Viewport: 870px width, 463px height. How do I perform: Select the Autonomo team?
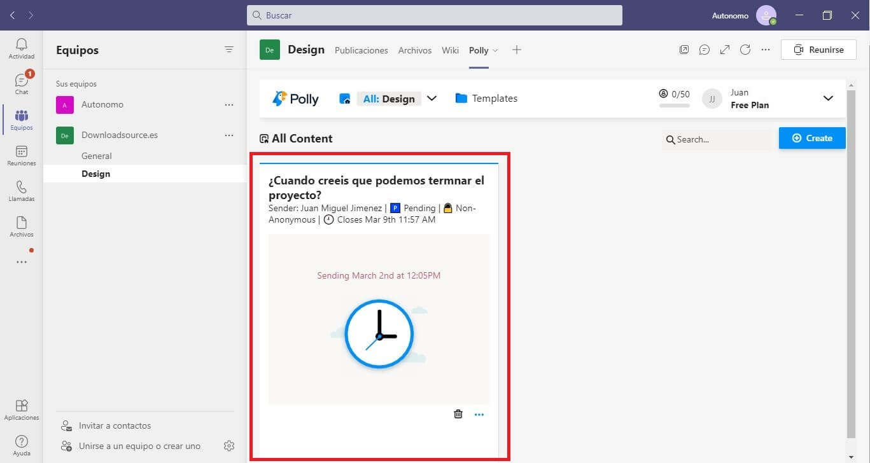click(144, 105)
